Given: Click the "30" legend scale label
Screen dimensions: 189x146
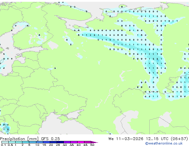Looking at the screenshot, I should pos(65,145).
